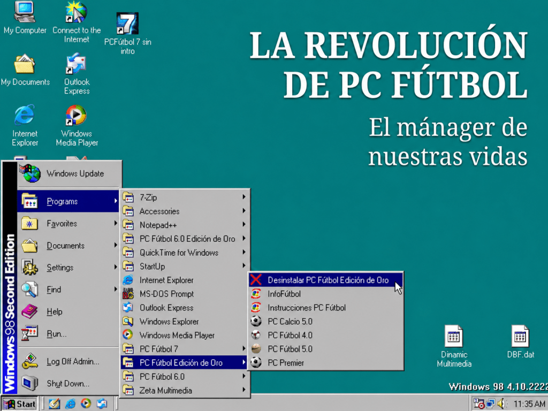Expand the PC Fútbol 6.0 program folder

[x=185, y=376]
